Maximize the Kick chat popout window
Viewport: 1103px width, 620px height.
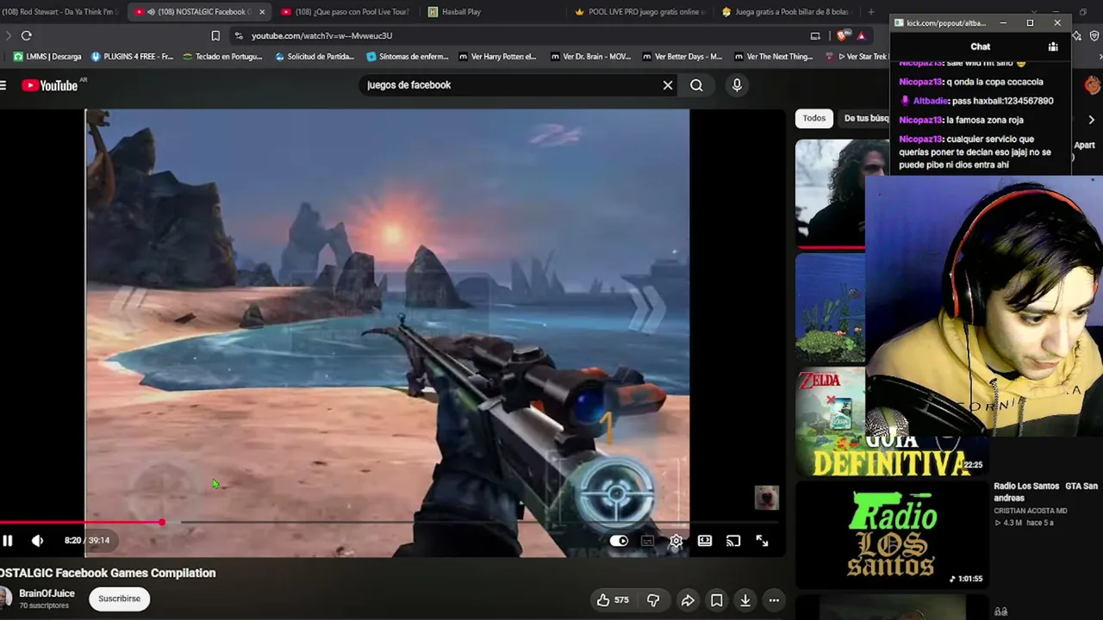pyautogui.click(x=1030, y=23)
